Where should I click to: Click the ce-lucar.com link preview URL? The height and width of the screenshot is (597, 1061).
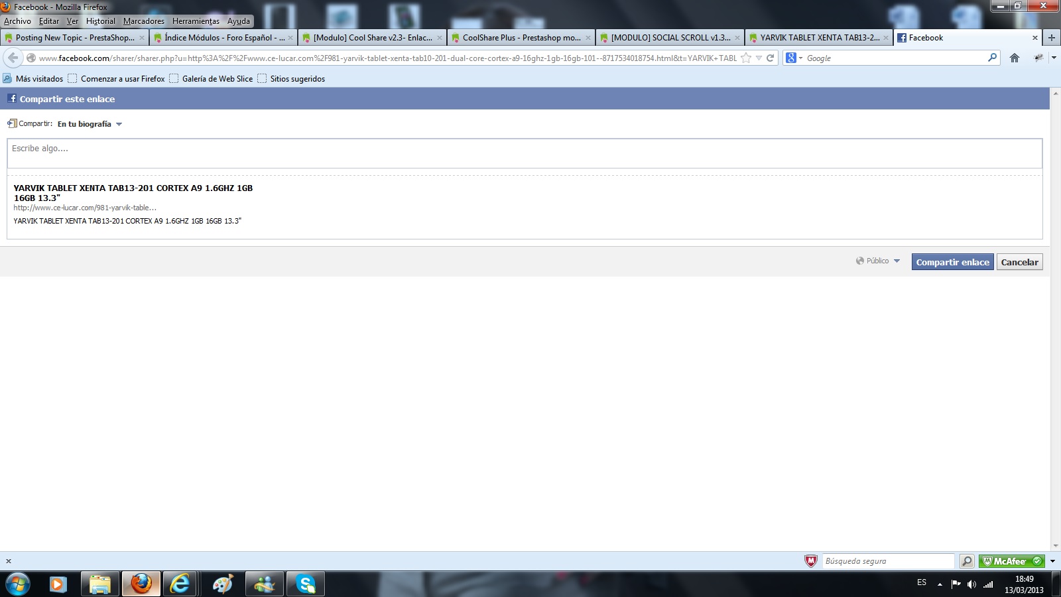pyautogui.click(x=85, y=208)
